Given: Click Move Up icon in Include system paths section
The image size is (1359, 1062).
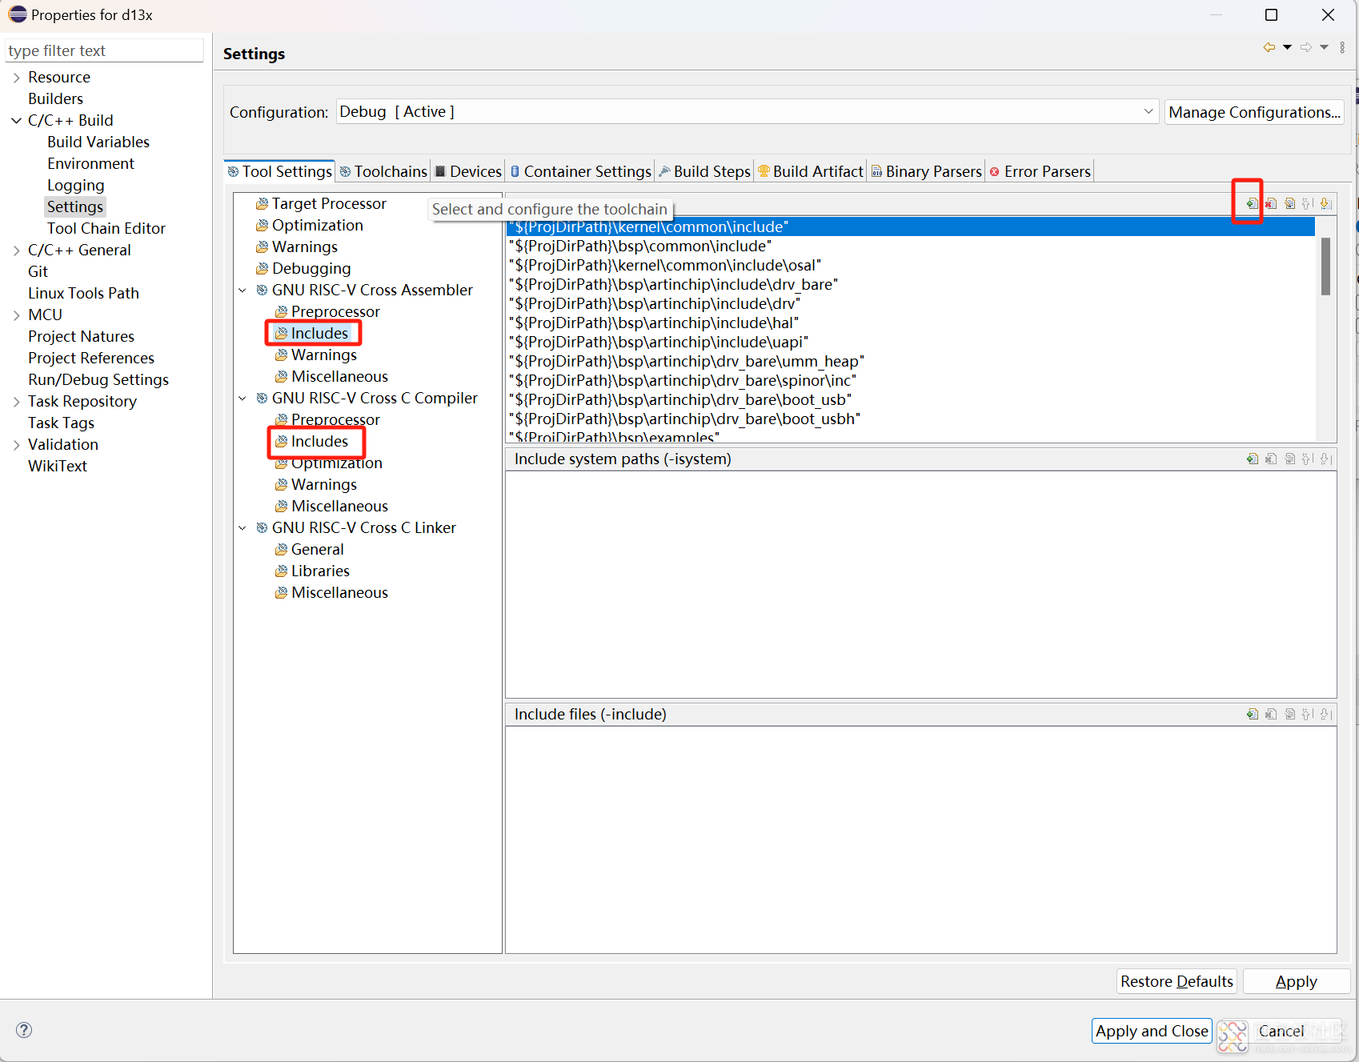Looking at the screenshot, I should [1308, 459].
